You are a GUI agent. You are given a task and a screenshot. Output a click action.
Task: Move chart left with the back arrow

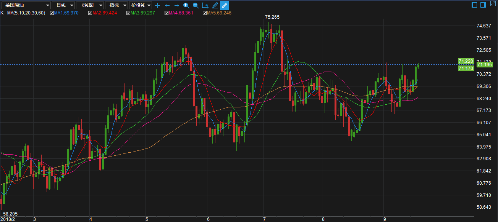[167, 5]
